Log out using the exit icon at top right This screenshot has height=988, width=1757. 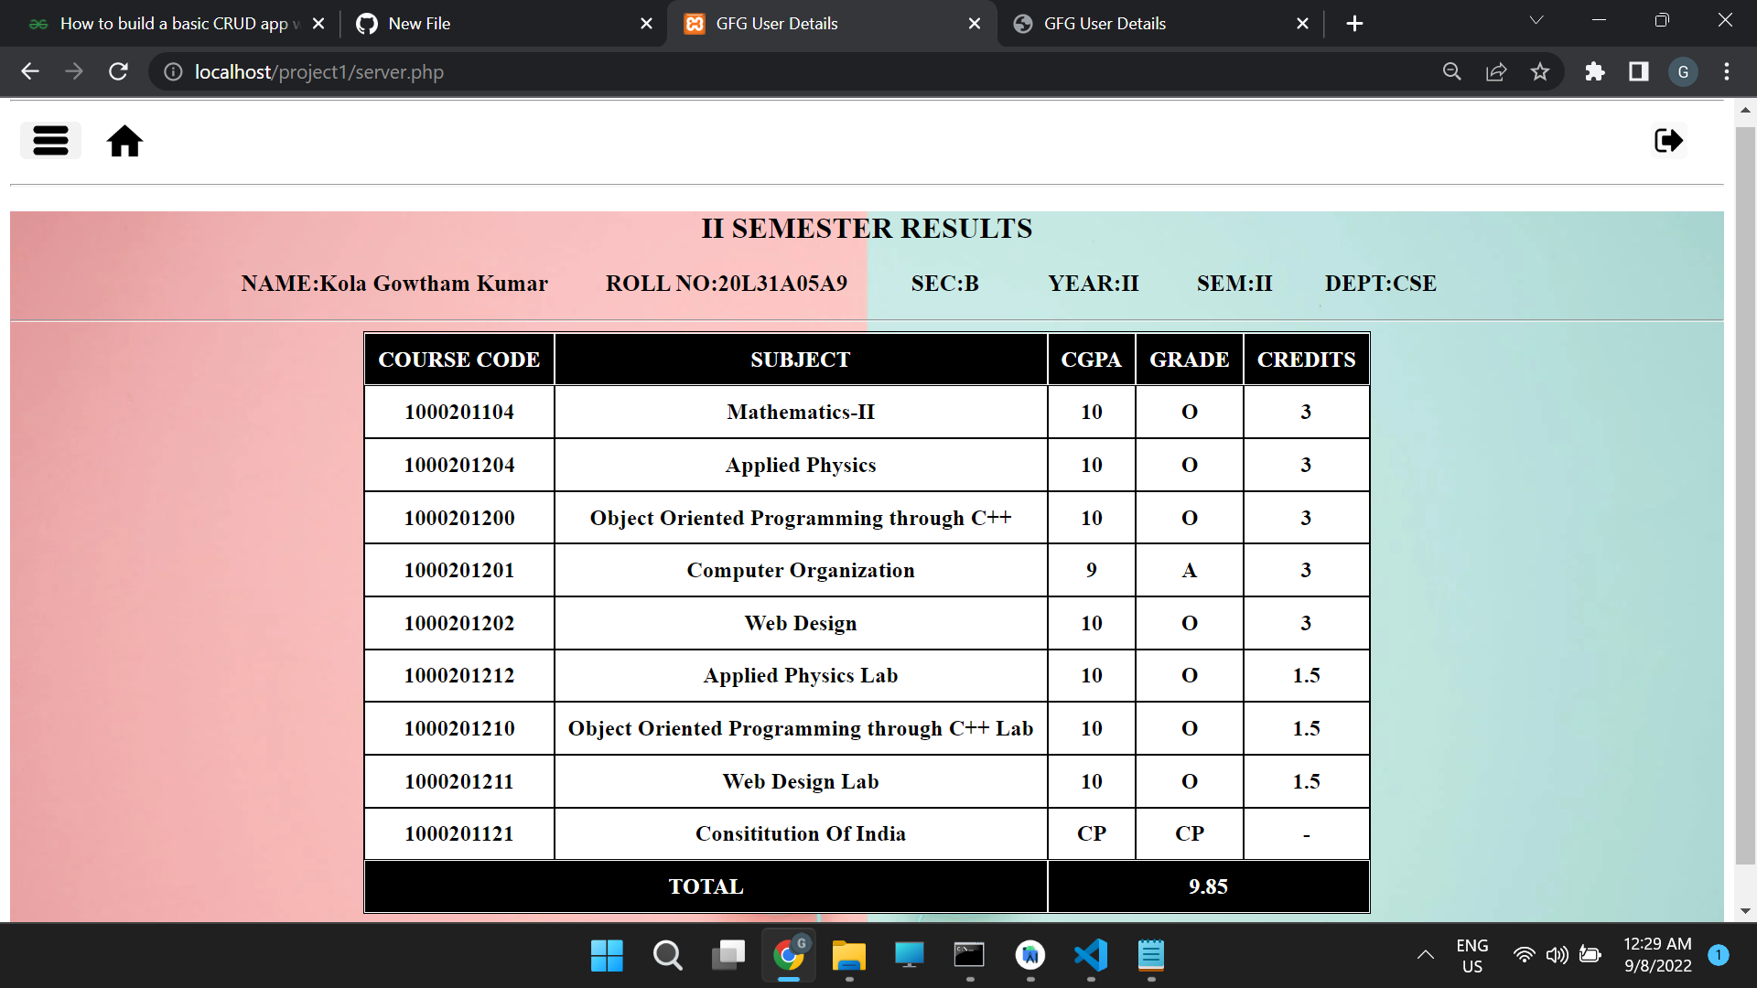(1667, 140)
